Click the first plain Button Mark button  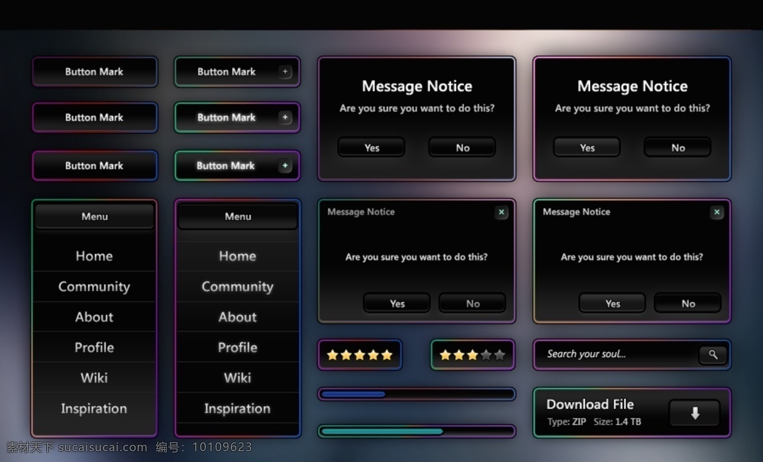tap(94, 72)
